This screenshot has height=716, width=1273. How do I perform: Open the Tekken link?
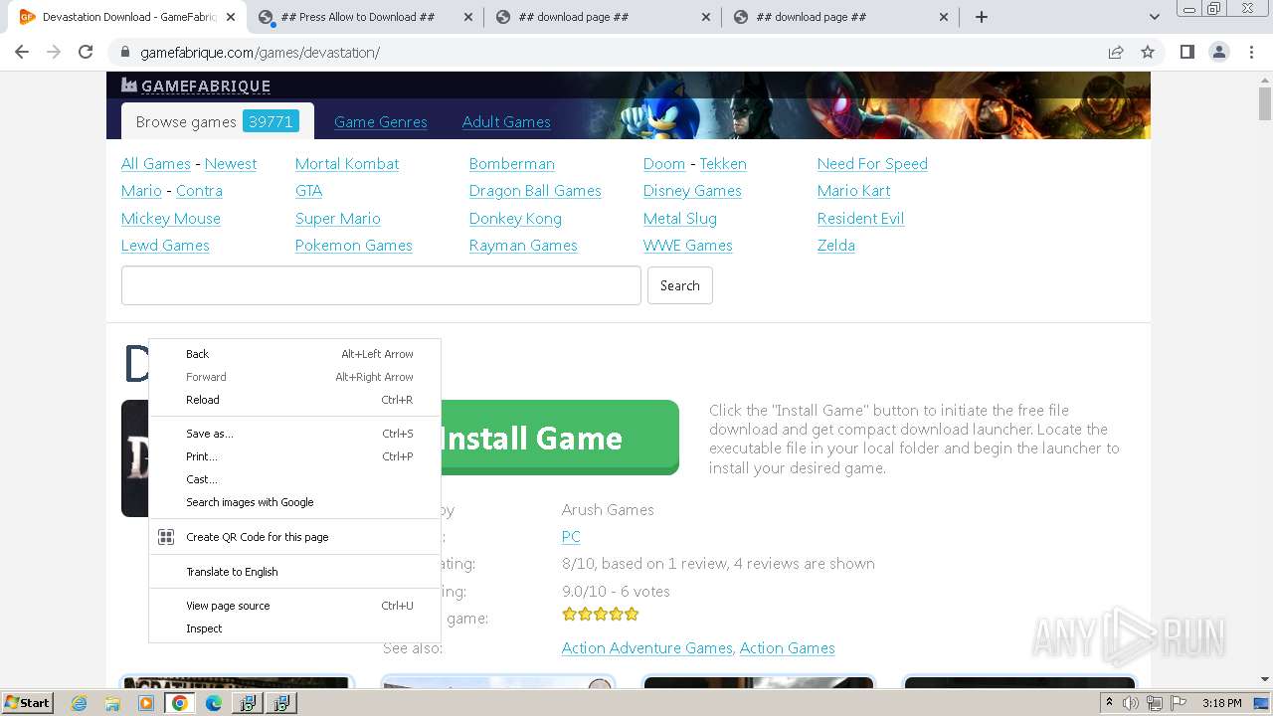[x=723, y=164]
